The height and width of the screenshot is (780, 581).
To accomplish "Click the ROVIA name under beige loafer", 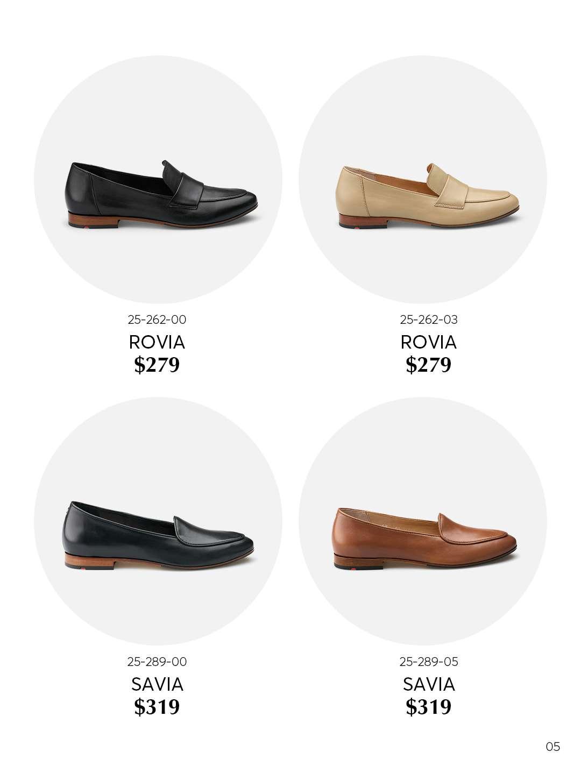I will [429, 342].
